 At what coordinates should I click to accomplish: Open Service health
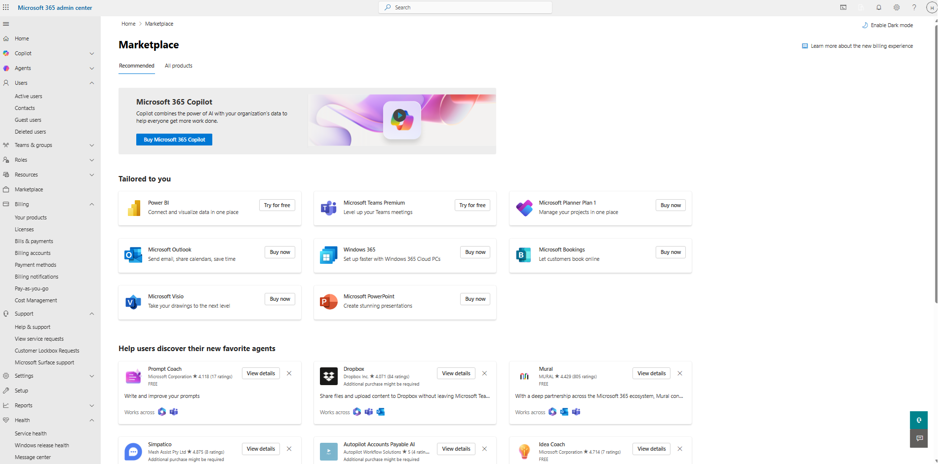(x=31, y=433)
